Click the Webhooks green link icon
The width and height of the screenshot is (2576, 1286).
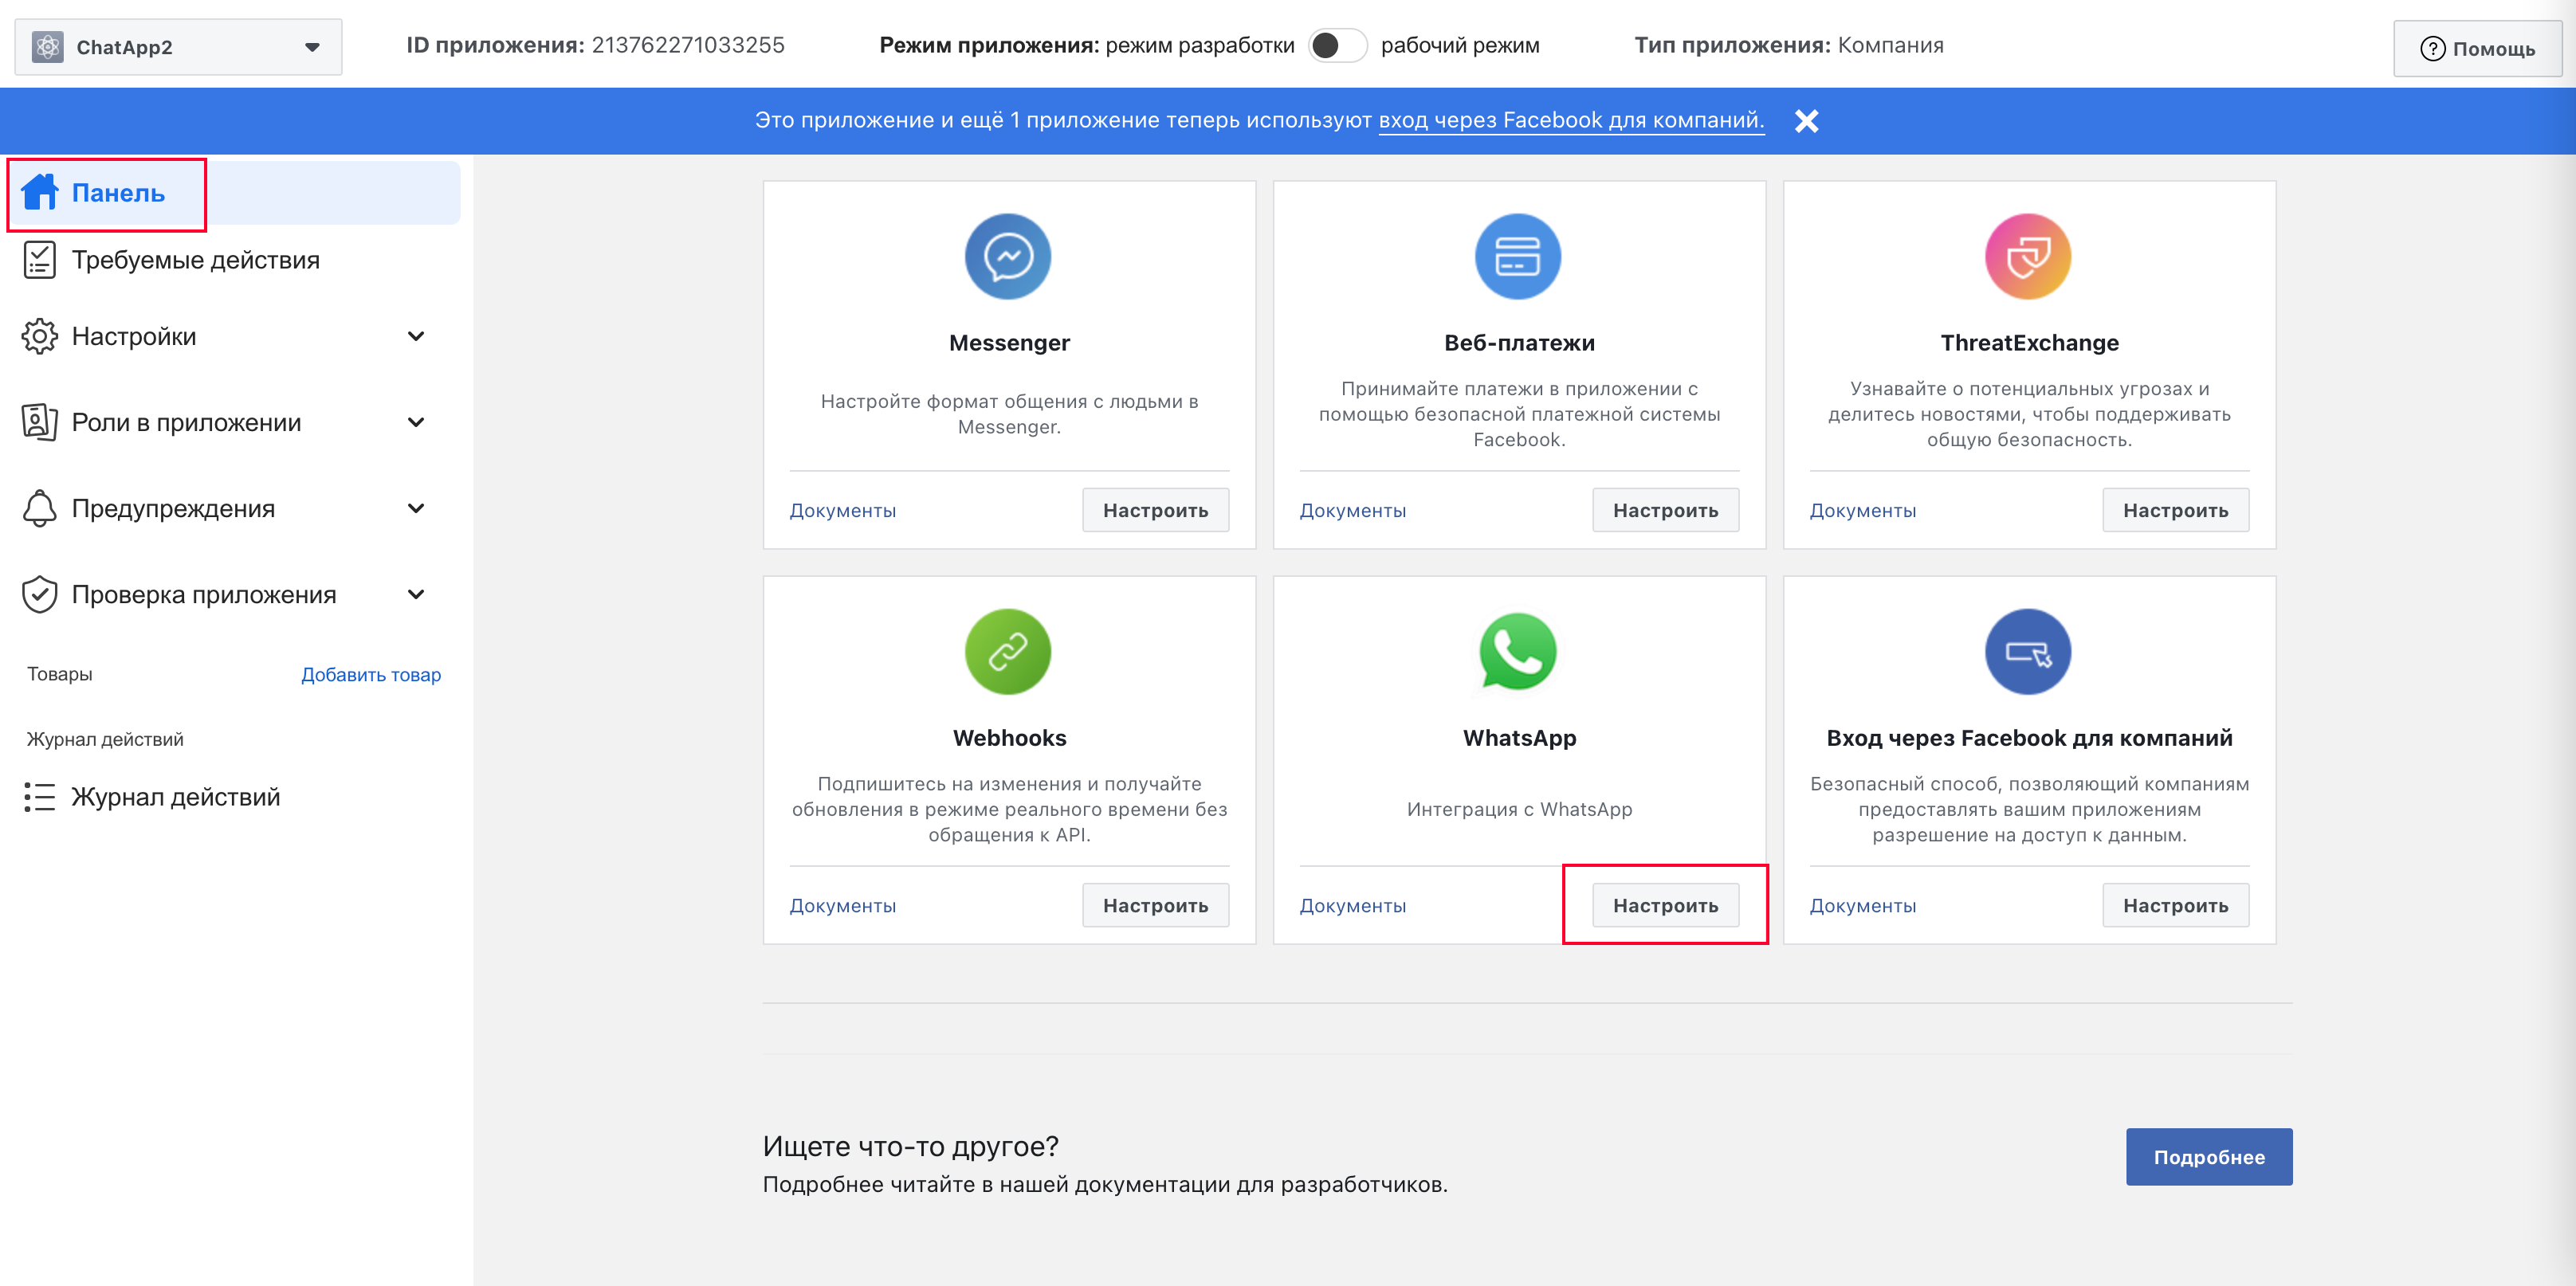coord(1008,651)
